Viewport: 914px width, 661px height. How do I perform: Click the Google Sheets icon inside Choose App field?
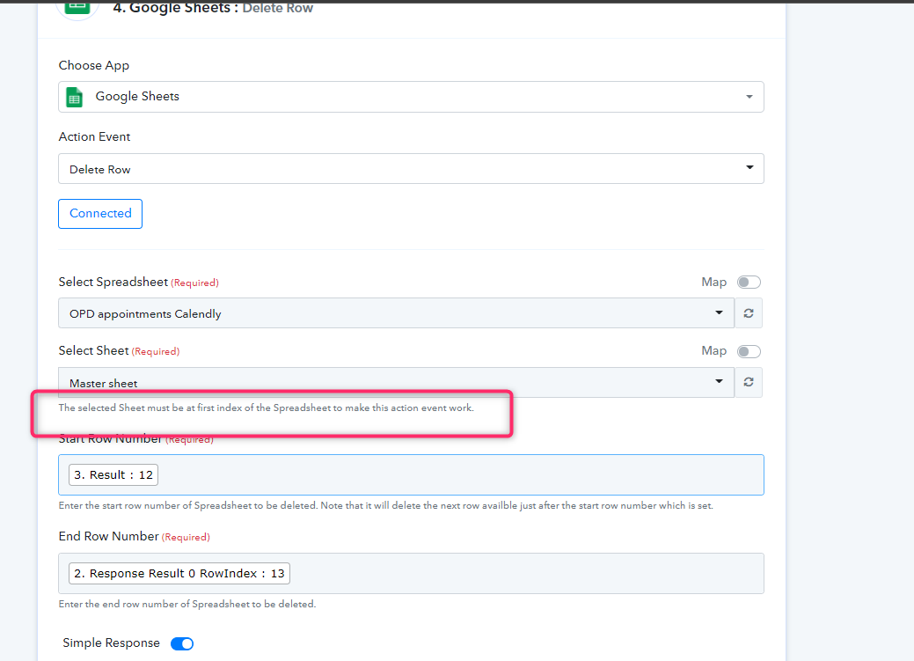[x=75, y=97]
